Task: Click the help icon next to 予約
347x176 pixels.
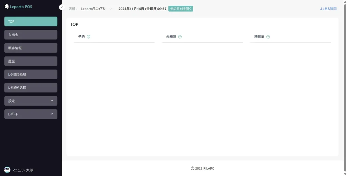Action: pos(88,37)
